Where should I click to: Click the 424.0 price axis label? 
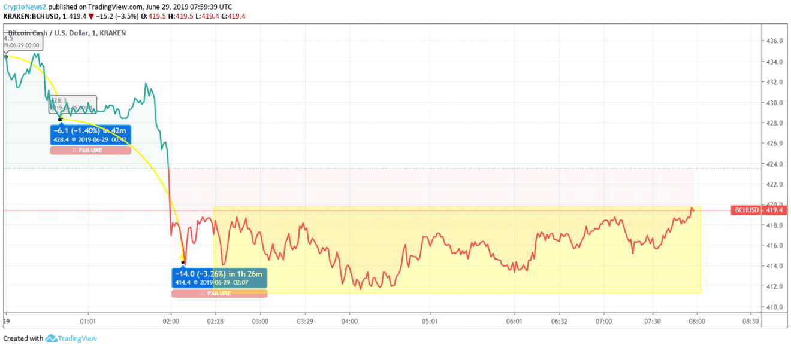[775, 164]
